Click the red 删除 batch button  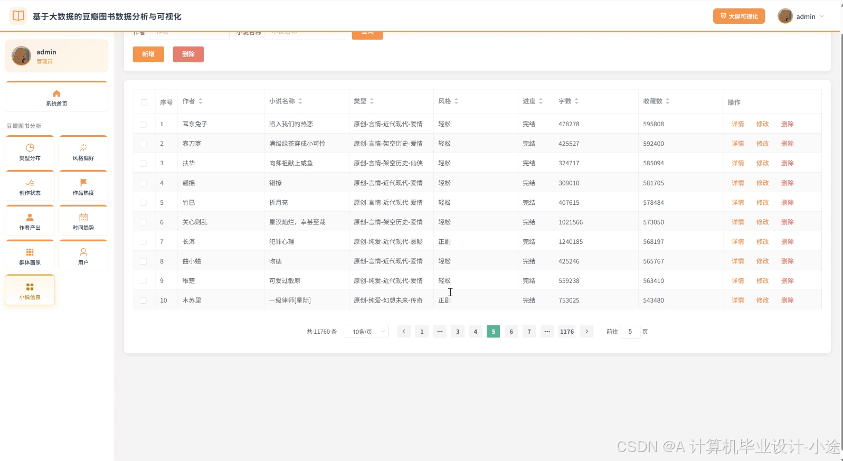point(188,54)
